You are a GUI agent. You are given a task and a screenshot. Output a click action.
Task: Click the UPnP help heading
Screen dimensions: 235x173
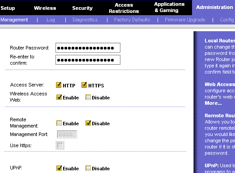coord(212,165)
